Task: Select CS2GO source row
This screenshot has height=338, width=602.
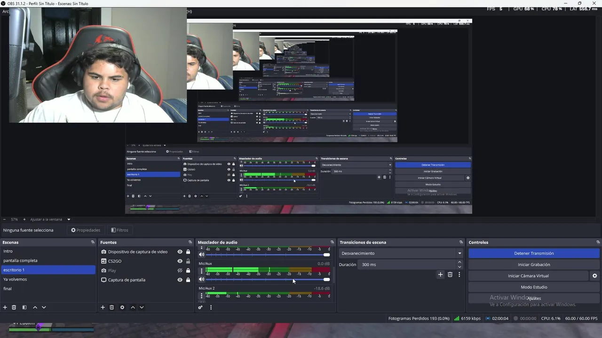Action: click(x=146, y=261)
